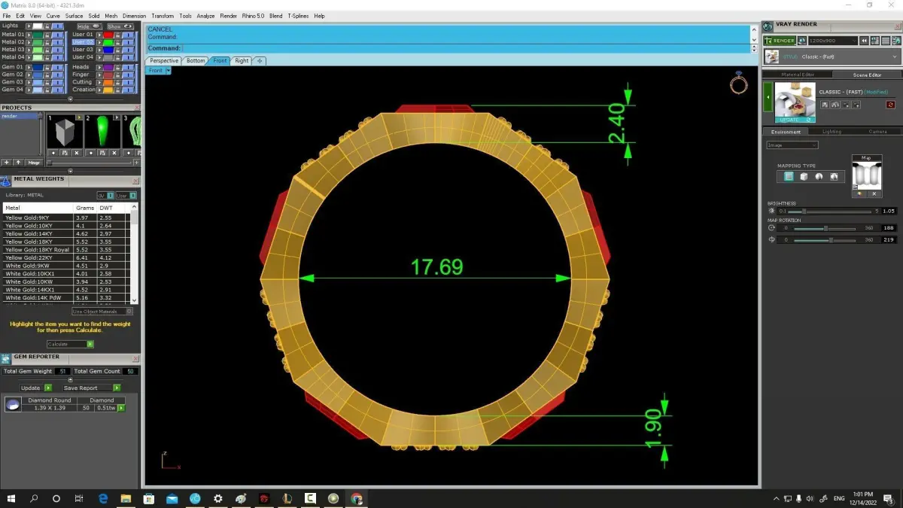Open the Render menu
903x508 pixels.
point(229,16)
